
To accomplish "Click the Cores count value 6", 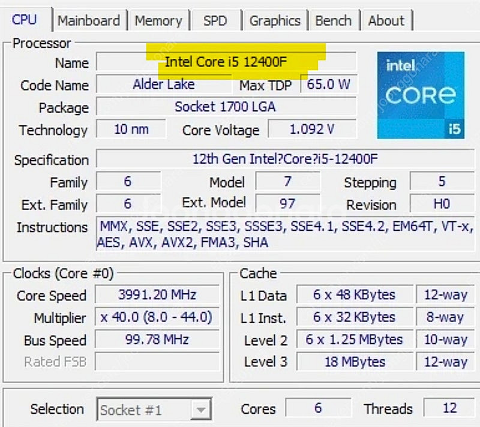I will [319, 408].
